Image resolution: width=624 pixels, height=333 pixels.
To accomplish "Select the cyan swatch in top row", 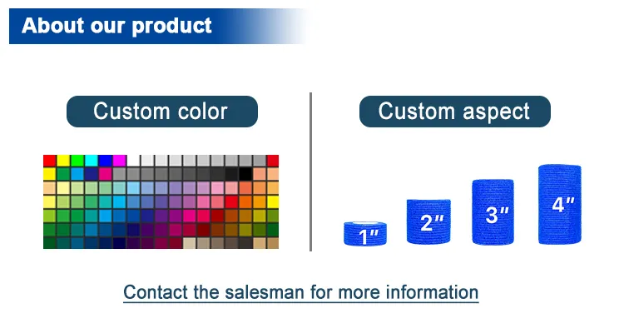I will (x=92, y=161).
